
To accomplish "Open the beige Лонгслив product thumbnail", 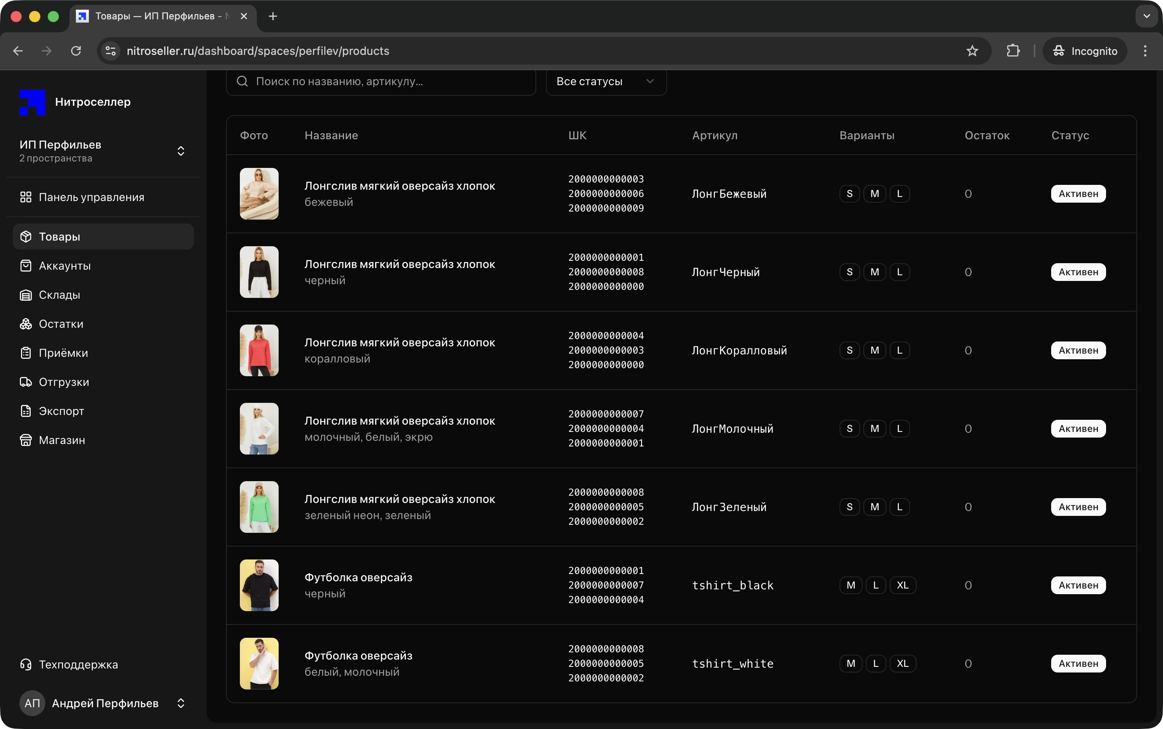I will pos(259,194).
